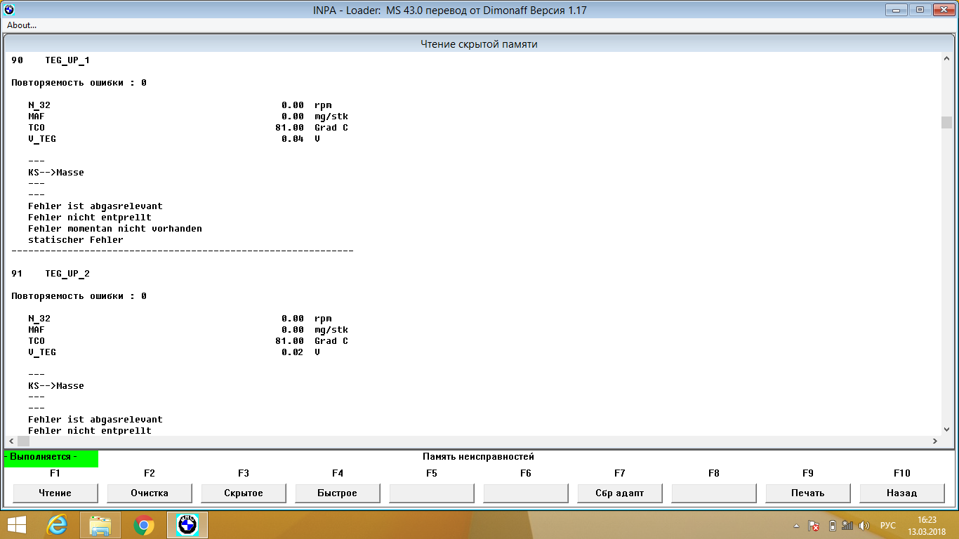Click the vertical scrollbar up arrow
The width and height of the screenshot is (959, 539).
click(946, 60)
